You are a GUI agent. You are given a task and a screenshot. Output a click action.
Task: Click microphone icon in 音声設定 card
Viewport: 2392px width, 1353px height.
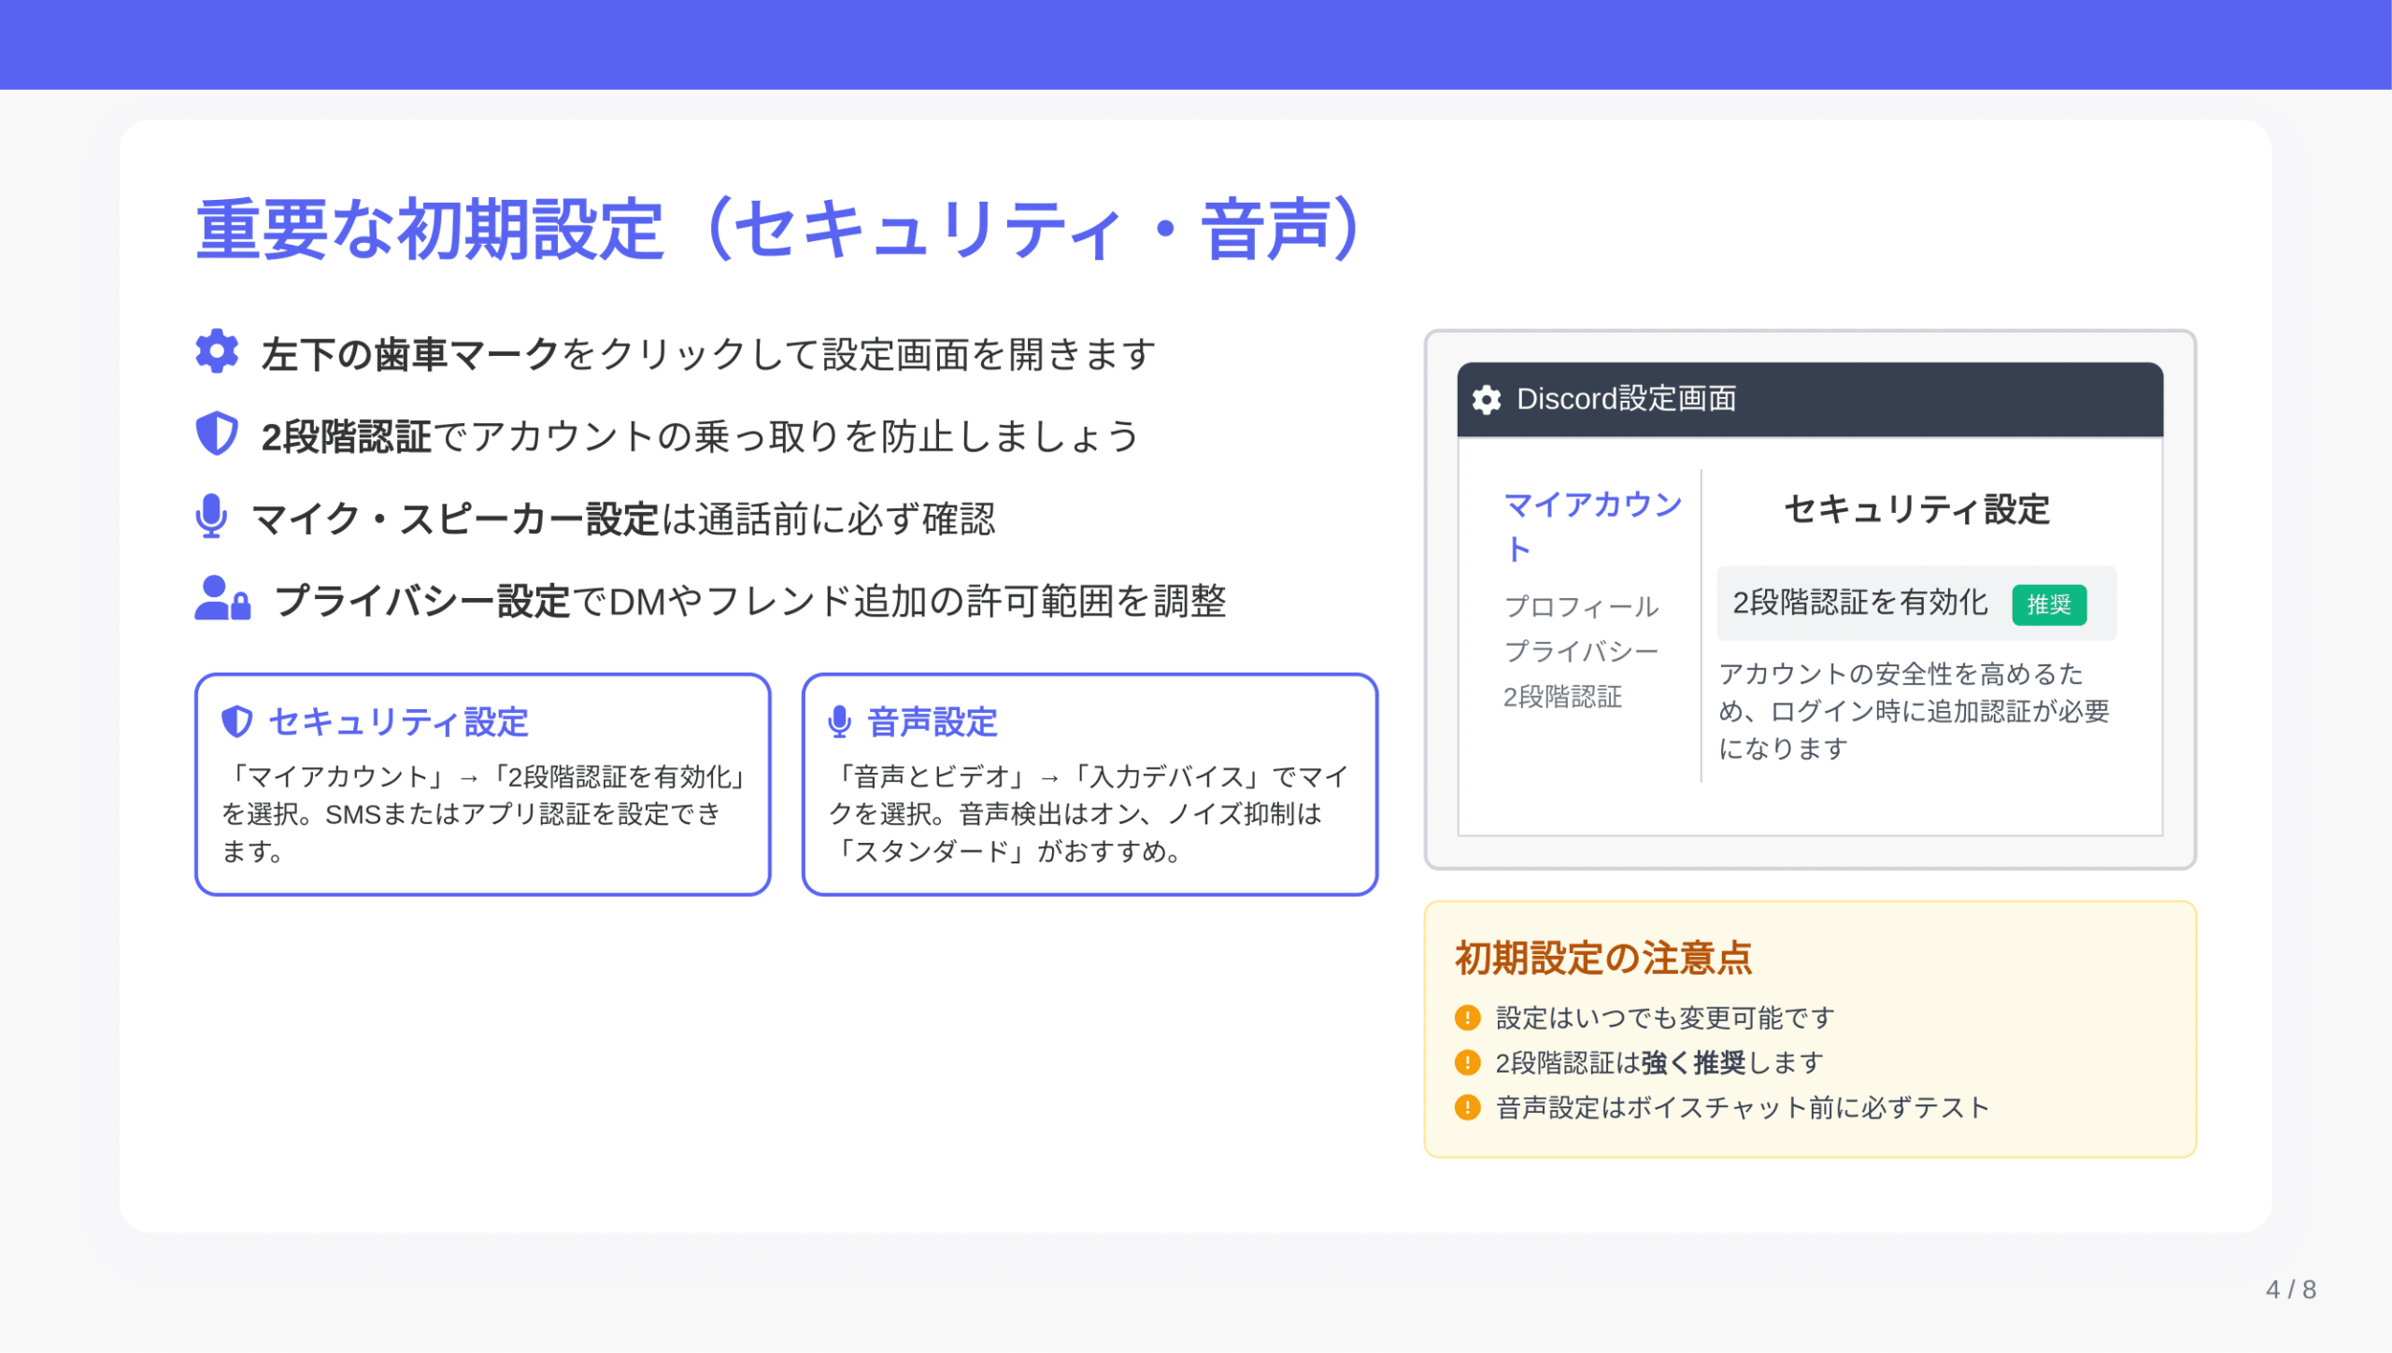(839, 721)
